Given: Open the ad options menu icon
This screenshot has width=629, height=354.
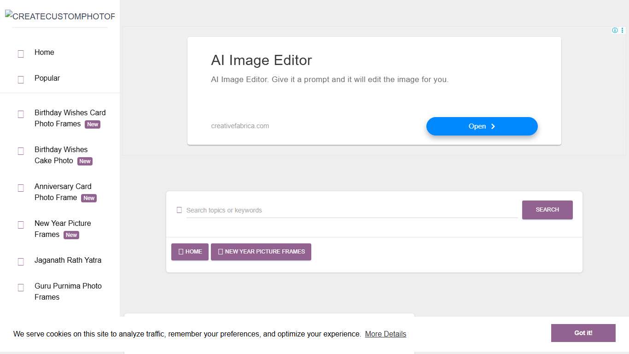Looking at the screenshot, I should 623,30.
